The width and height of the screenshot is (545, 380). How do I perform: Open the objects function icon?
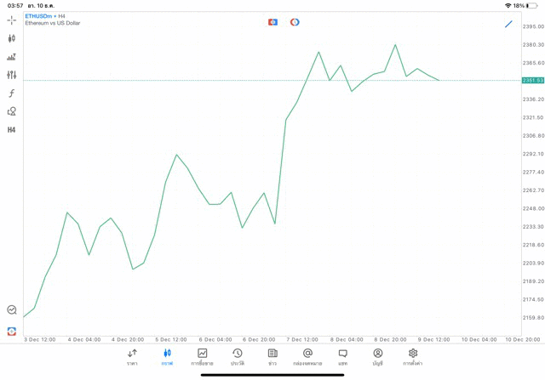tap(12, 94)
